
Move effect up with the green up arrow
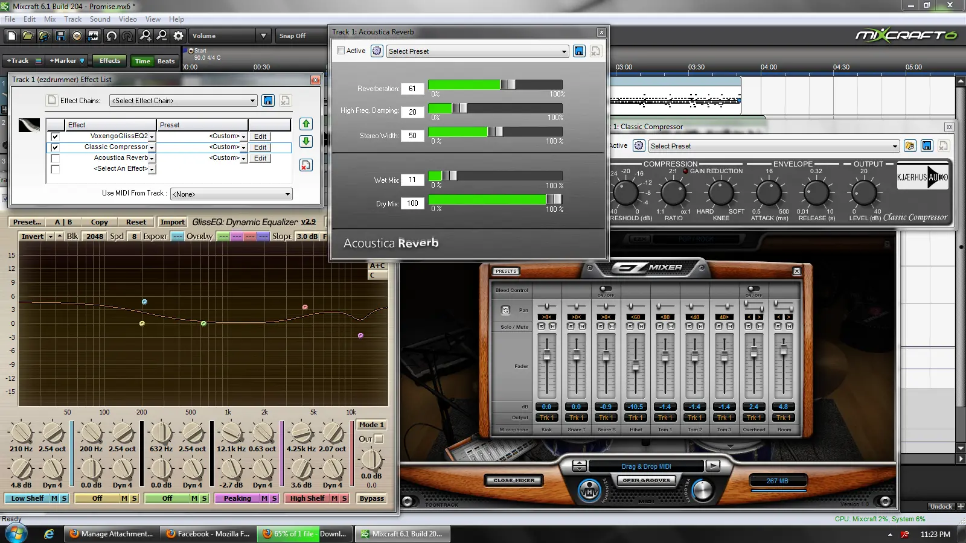click(306, 124)
